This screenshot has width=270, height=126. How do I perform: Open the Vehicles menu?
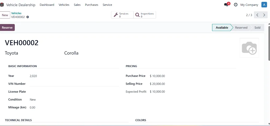tap(64, 5)
